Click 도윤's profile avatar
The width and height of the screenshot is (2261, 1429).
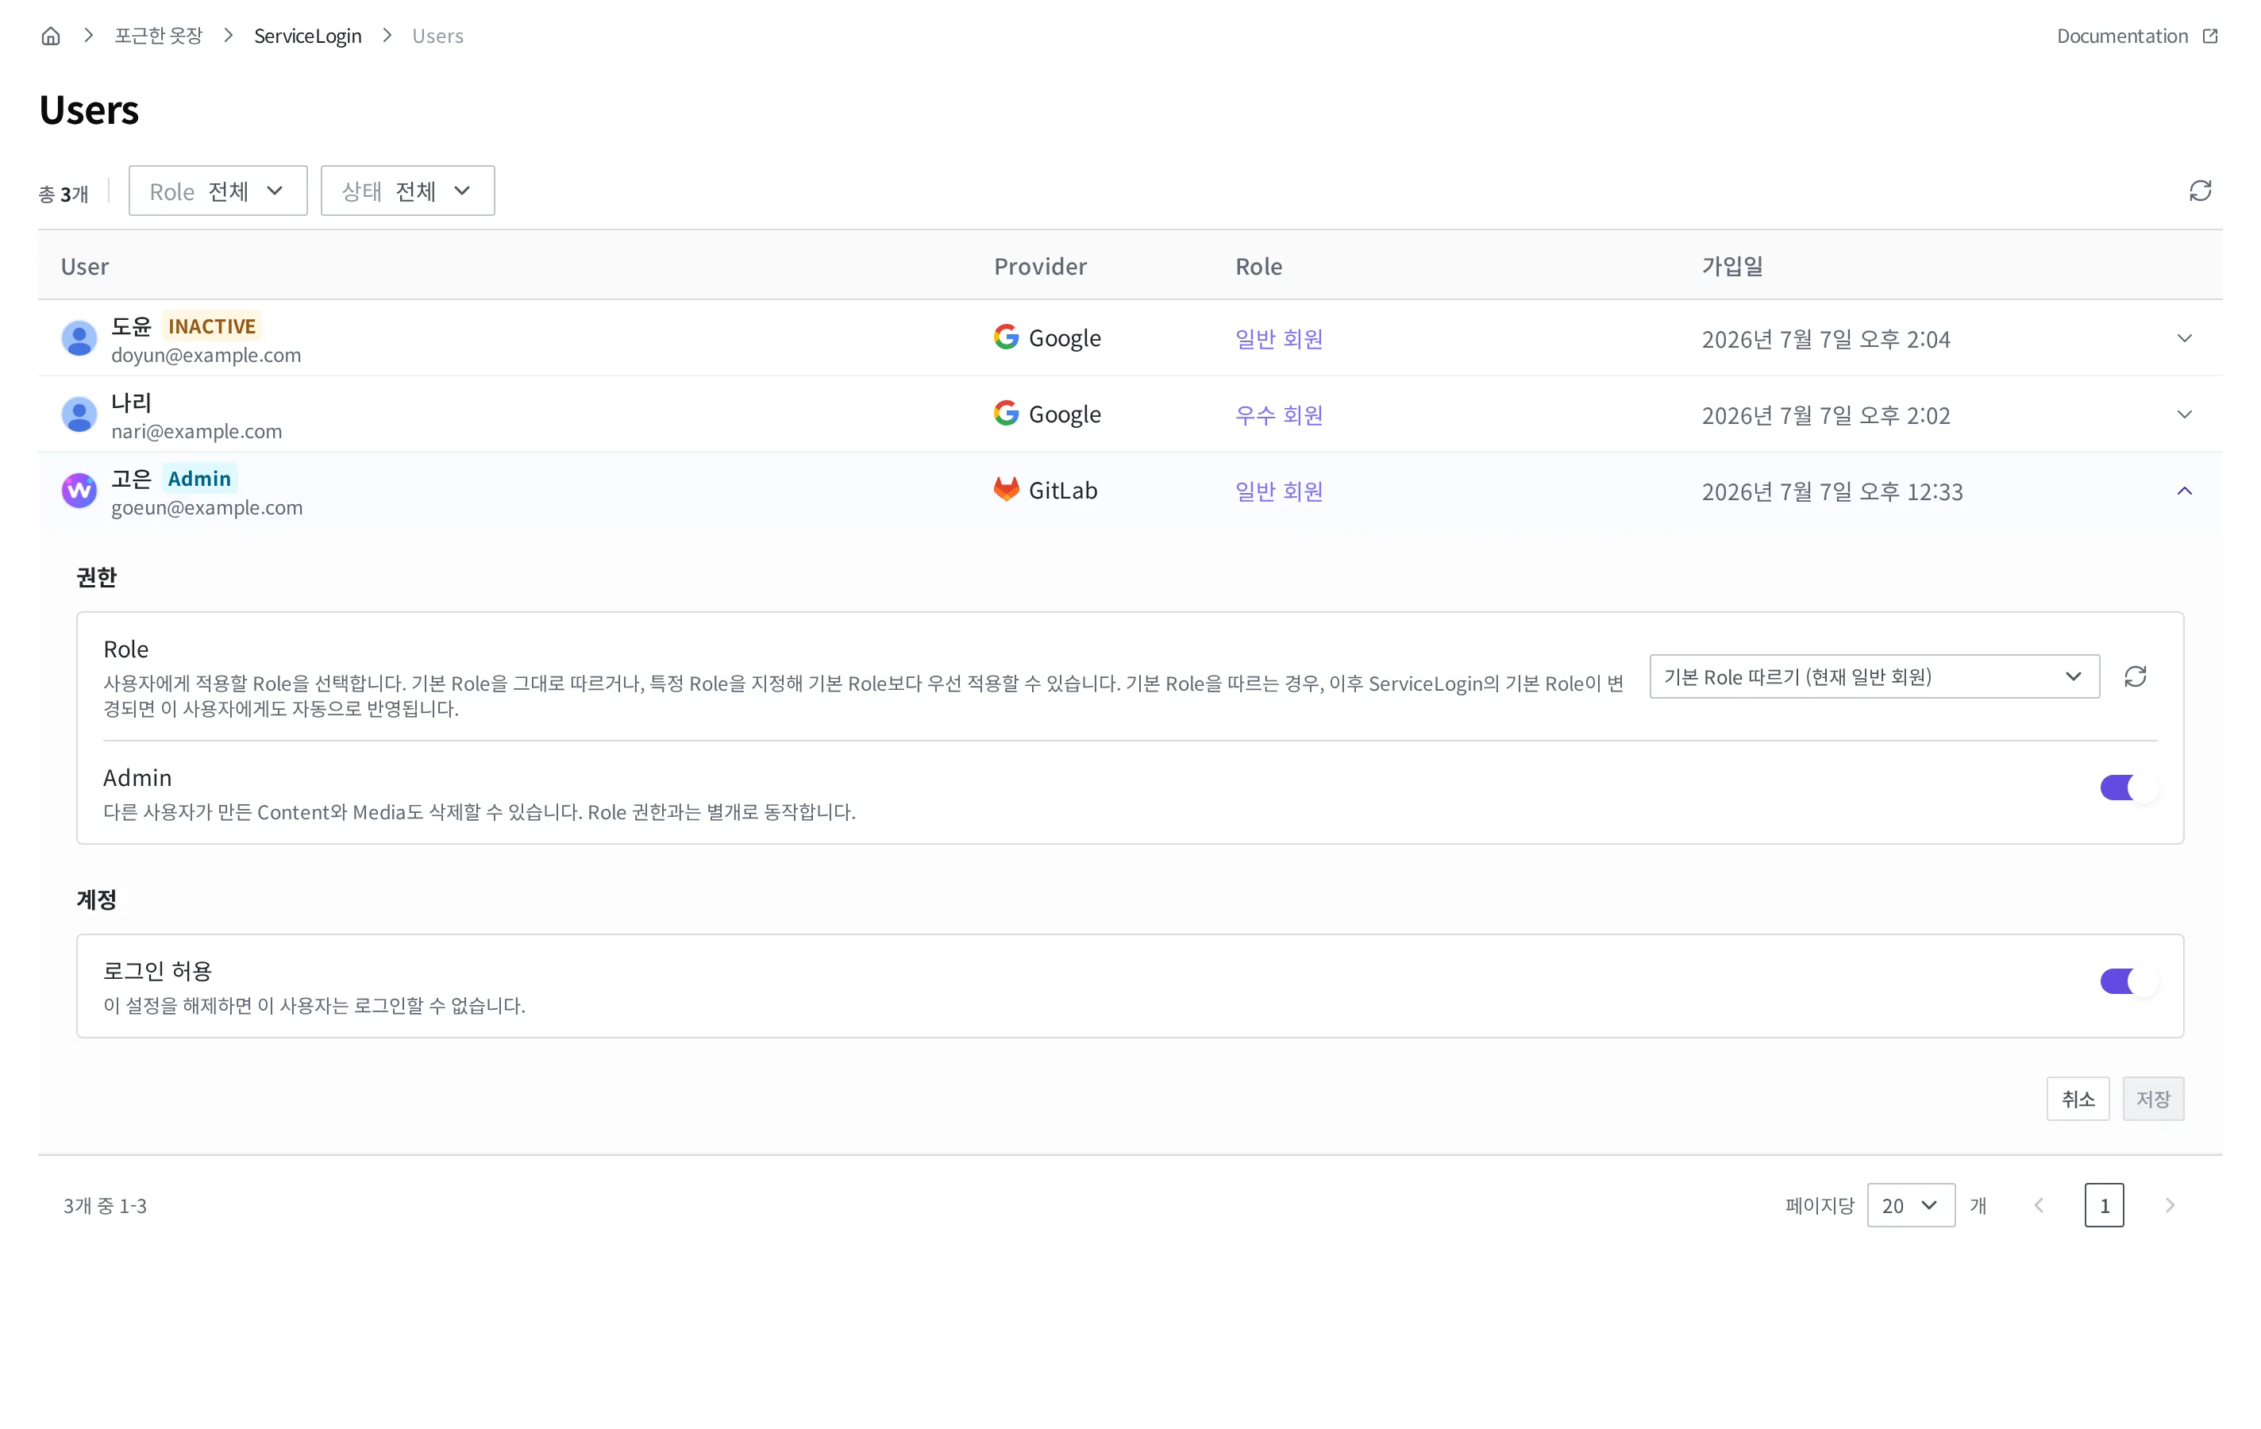[79, 338]
